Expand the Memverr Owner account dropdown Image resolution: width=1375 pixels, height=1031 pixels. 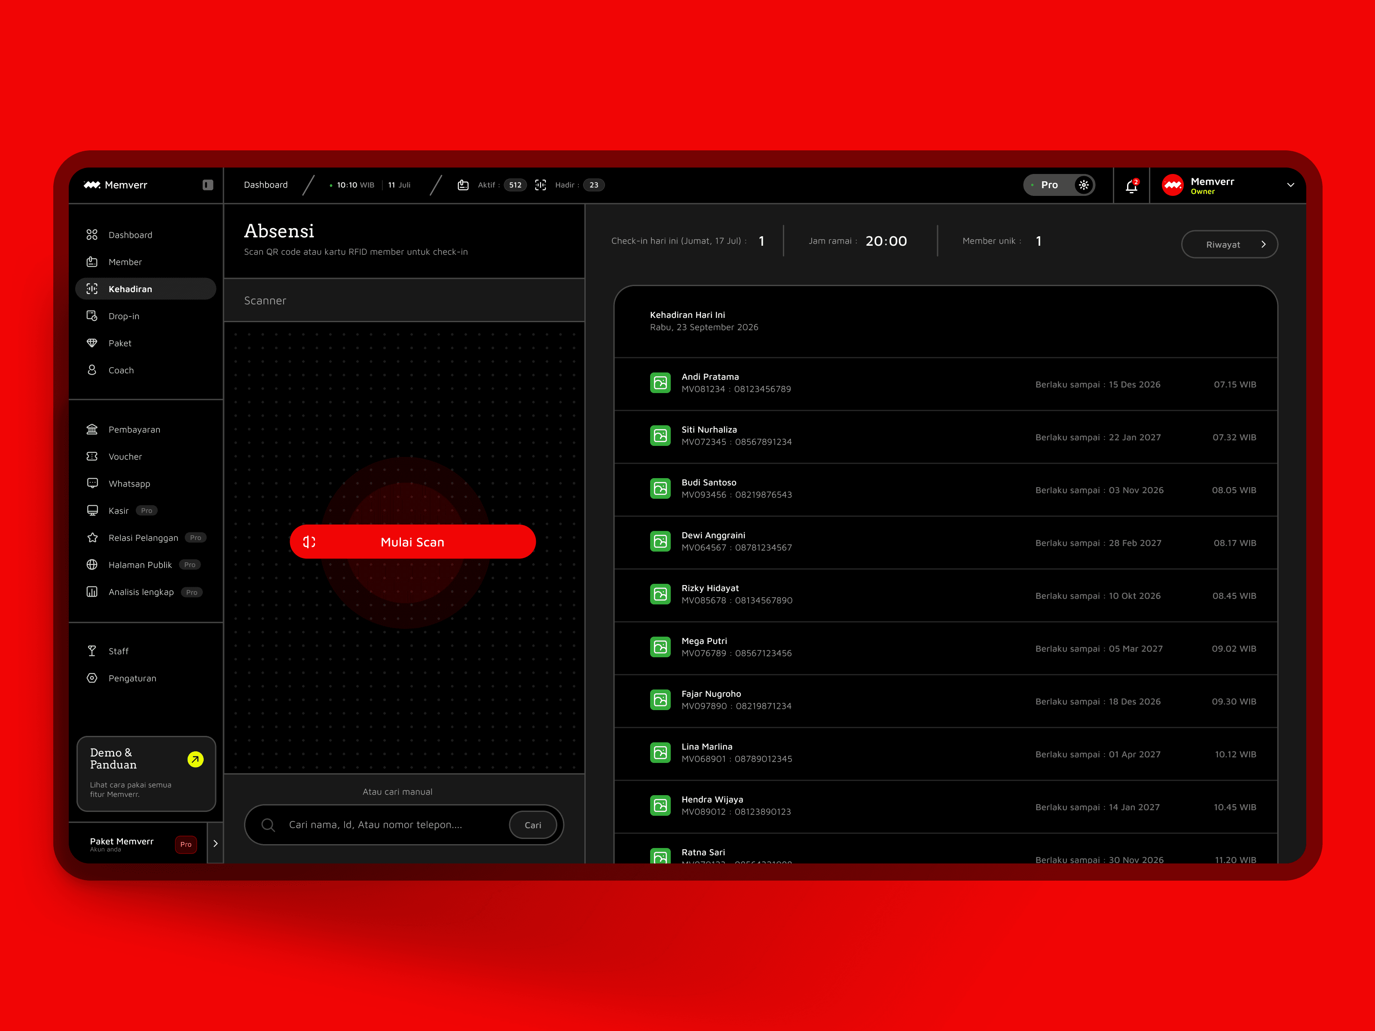coord(1290,185)
